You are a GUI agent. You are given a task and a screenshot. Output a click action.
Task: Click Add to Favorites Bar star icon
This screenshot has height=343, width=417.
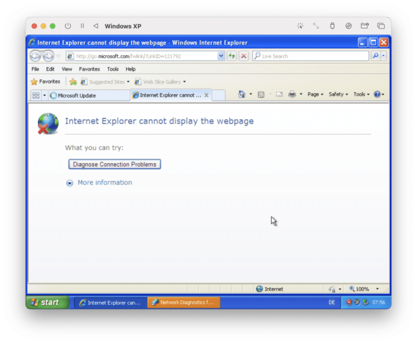click(73, 82)
